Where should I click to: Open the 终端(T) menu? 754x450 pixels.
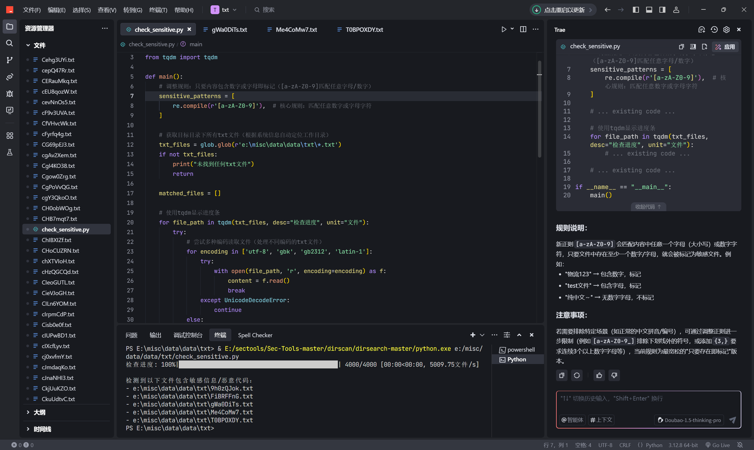point(158,10)
